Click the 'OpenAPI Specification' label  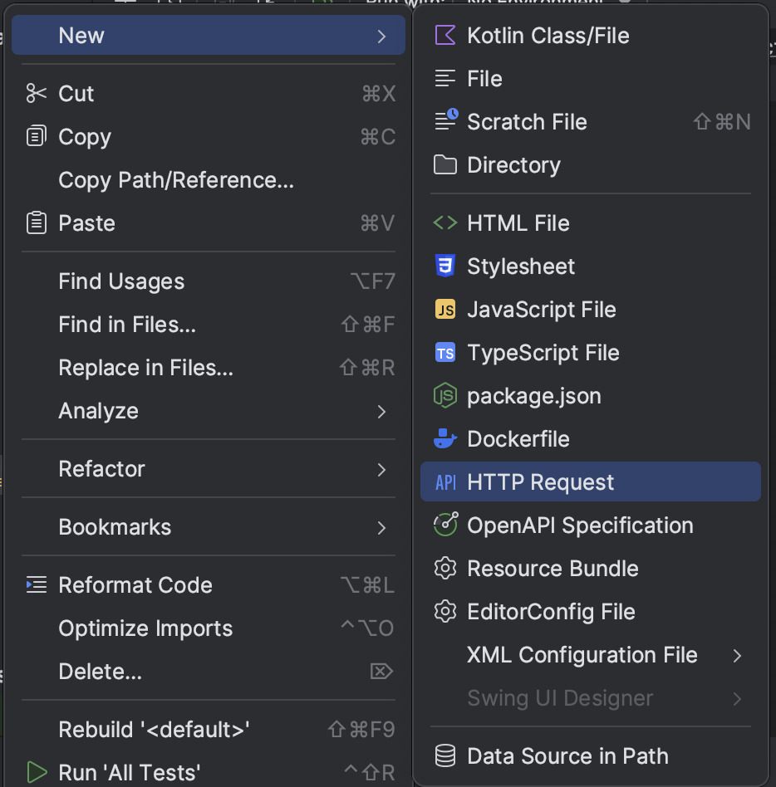point(580,525)
